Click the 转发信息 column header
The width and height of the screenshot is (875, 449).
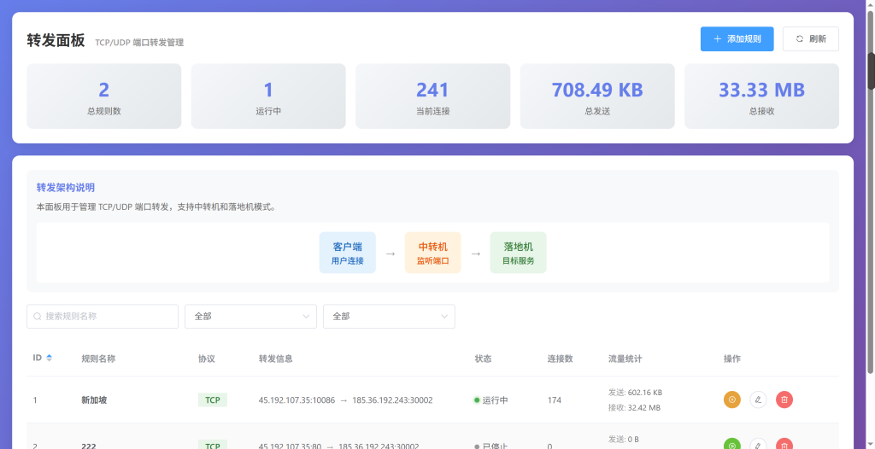pos(276,359)
